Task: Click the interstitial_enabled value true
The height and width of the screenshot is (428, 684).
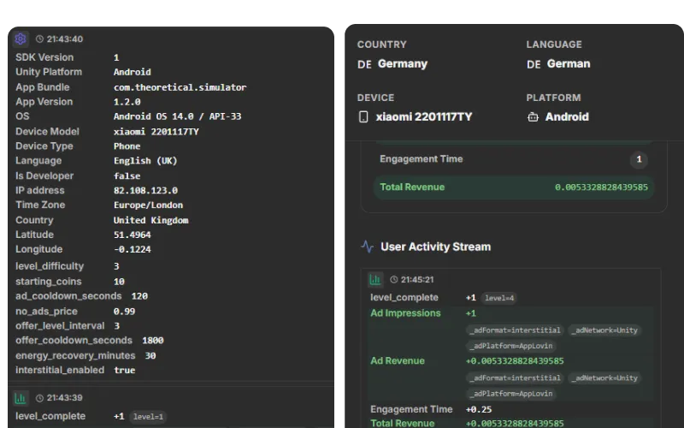Action: [124, 371]
